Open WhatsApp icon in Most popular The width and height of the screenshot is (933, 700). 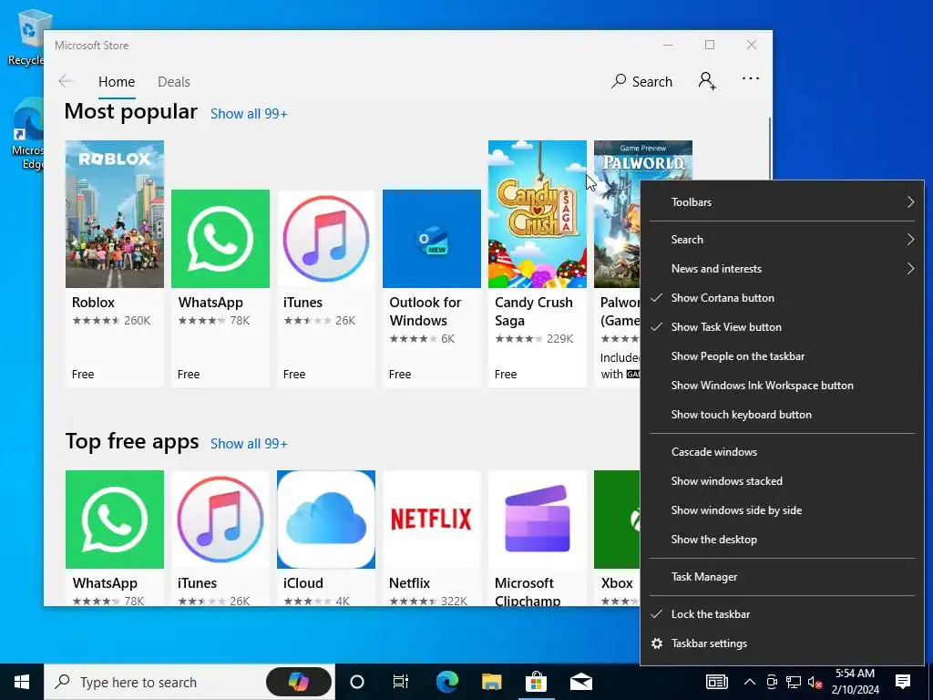pos(220,239)
